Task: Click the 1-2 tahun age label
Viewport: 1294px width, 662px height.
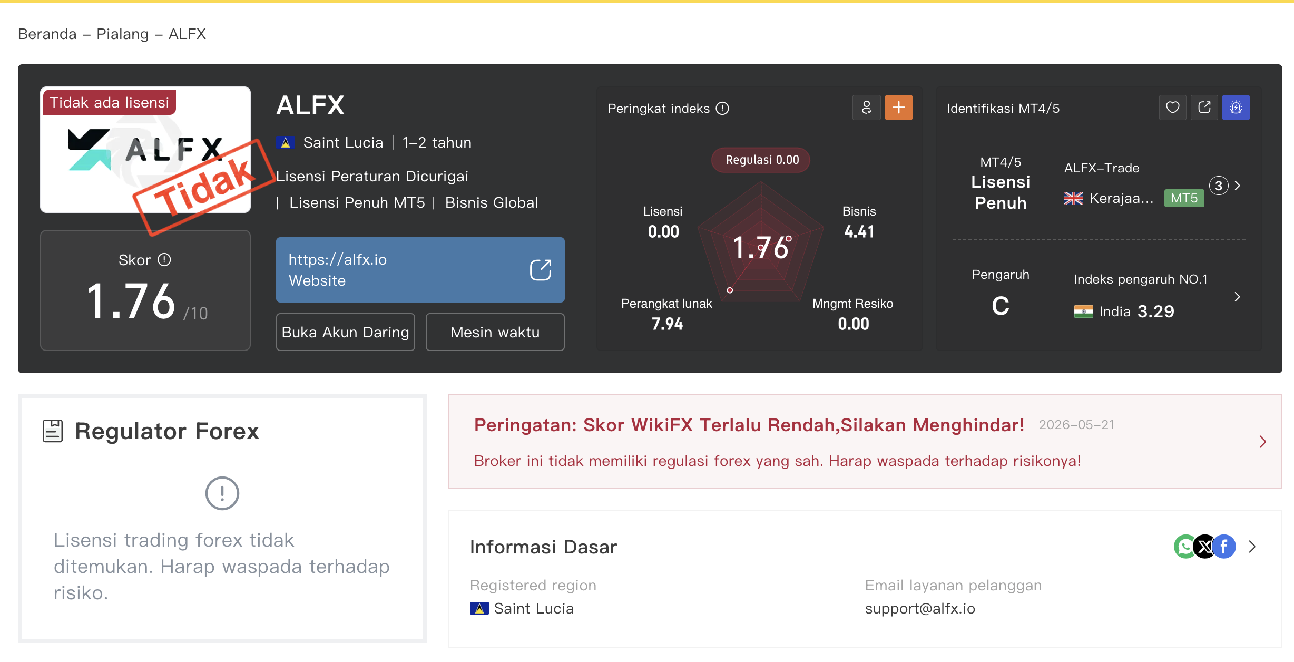Action: pos(437,142)
